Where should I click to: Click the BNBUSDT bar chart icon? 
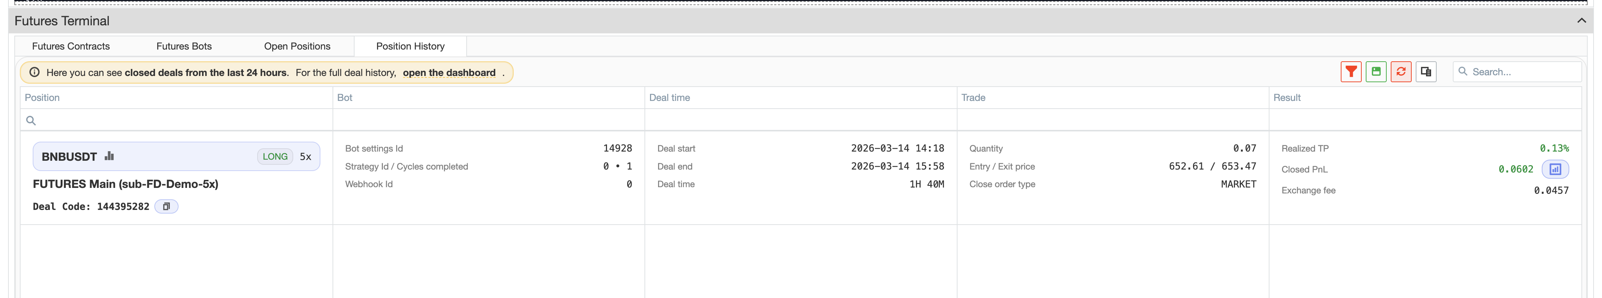click(109, 156)
